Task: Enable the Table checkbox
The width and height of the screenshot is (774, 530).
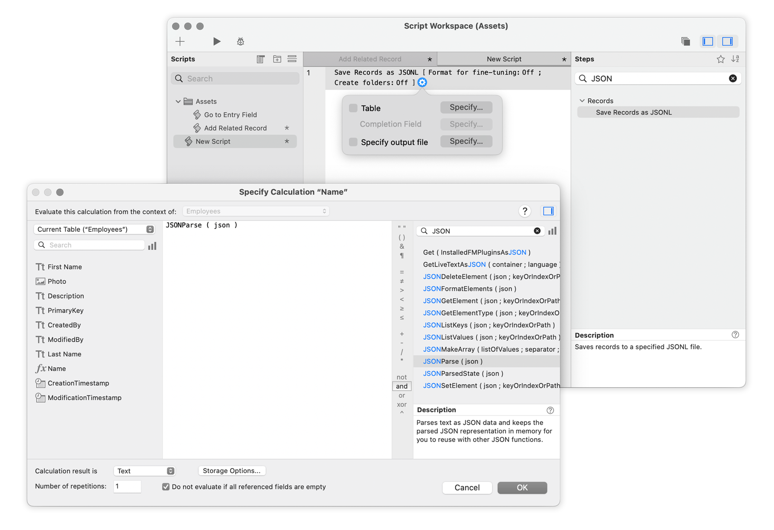Action: pyautogui.click(x=353, y=108)
